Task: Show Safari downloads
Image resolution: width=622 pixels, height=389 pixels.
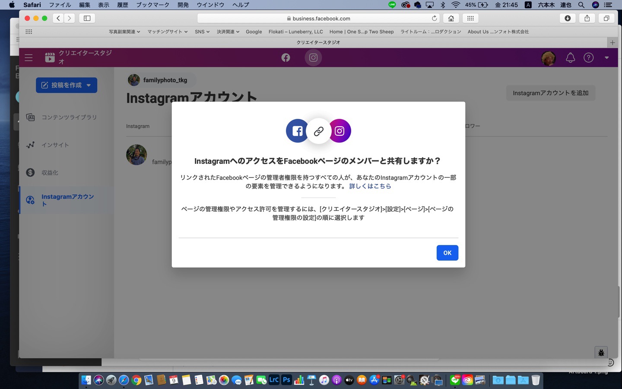Action: (568, 18)
